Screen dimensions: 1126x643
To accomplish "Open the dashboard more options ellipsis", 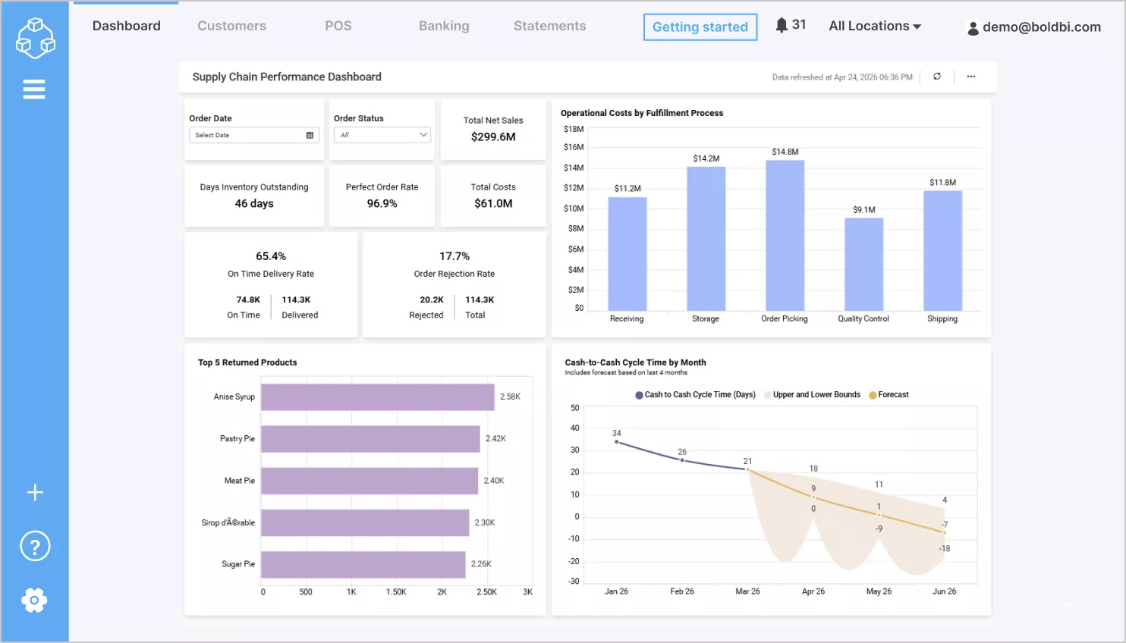I will point(971,77).
